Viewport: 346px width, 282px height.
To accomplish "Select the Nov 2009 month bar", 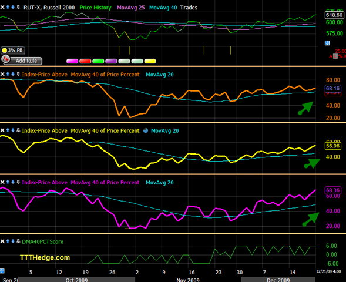I will [x=188, y=279].
